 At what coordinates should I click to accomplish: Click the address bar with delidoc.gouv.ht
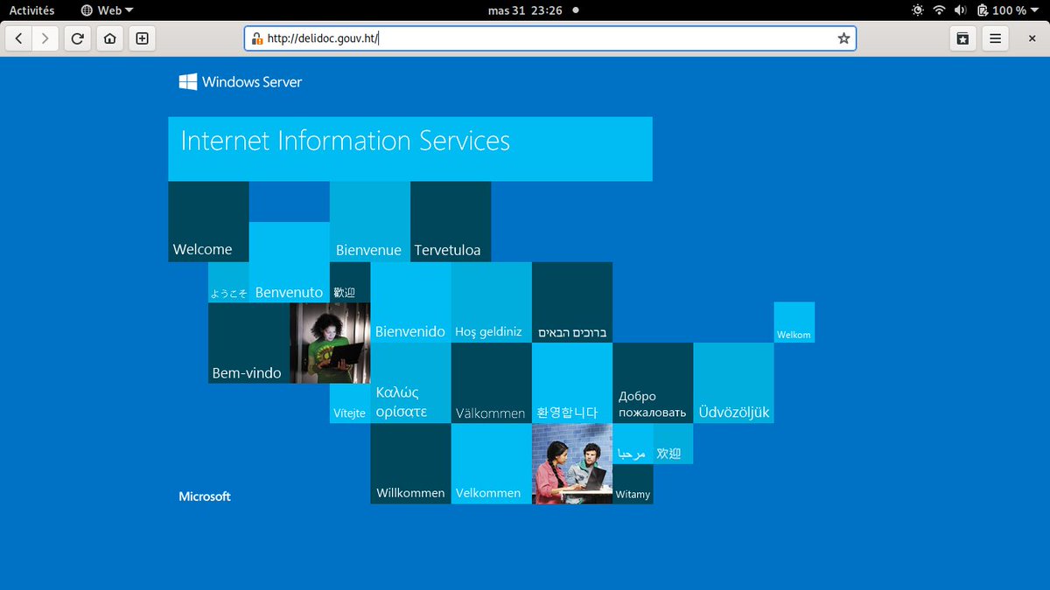[549, 38]
